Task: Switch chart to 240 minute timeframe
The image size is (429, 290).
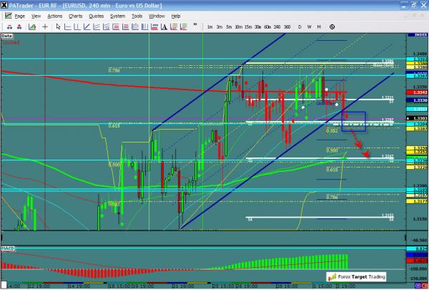Action: click(x=277, y=26)
